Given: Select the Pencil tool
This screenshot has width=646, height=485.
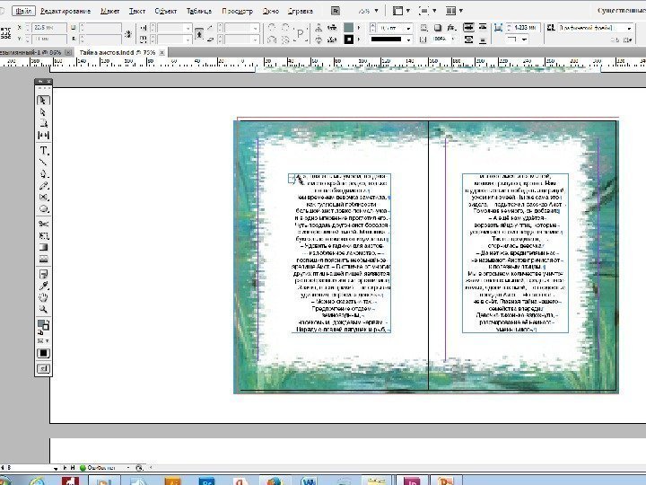Looking at the screenshot, I should [43, 186].
